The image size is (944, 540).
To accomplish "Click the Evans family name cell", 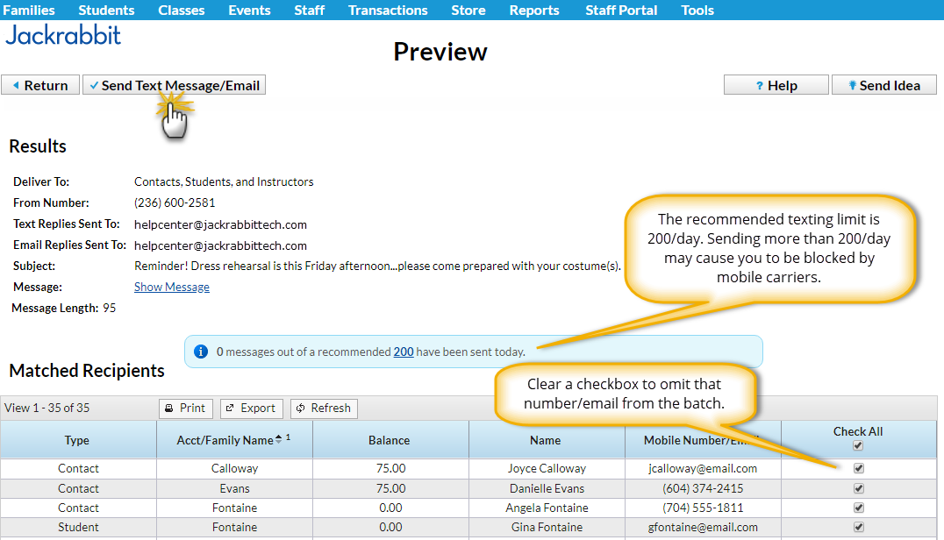I will 235,488.
